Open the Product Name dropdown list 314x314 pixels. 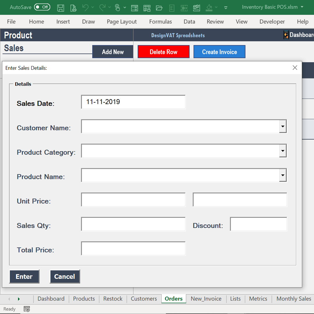point(283,175)
